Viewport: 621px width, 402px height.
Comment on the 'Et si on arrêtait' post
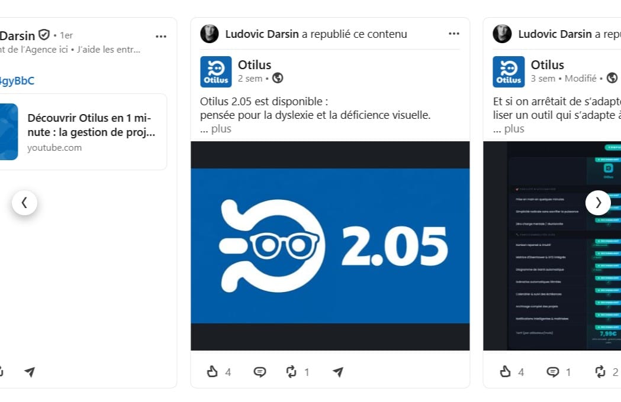tap(553, 371)
